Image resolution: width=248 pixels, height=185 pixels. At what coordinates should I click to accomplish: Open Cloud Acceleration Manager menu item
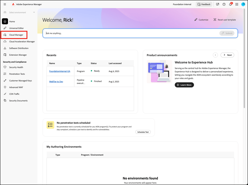click(22, 41)
